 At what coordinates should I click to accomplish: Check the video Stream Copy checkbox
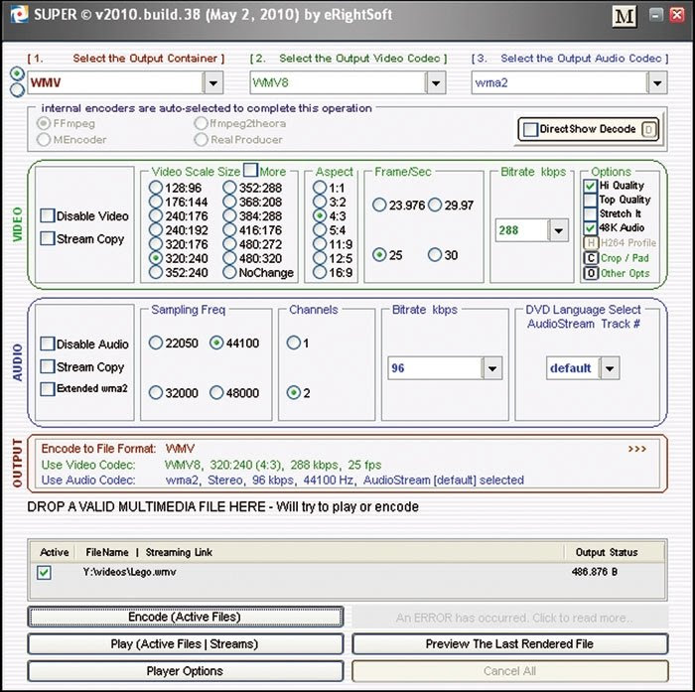(47, 238)
